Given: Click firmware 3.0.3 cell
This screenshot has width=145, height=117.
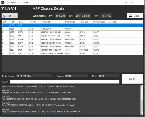Looking at the screenshot, I should tap(34, 29).
